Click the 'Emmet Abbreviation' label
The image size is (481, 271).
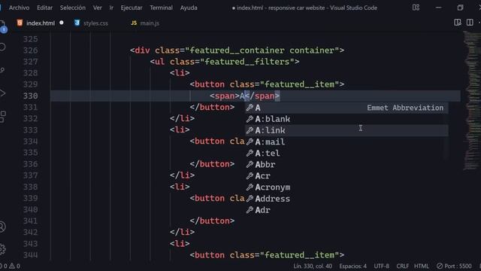(405, 108)
